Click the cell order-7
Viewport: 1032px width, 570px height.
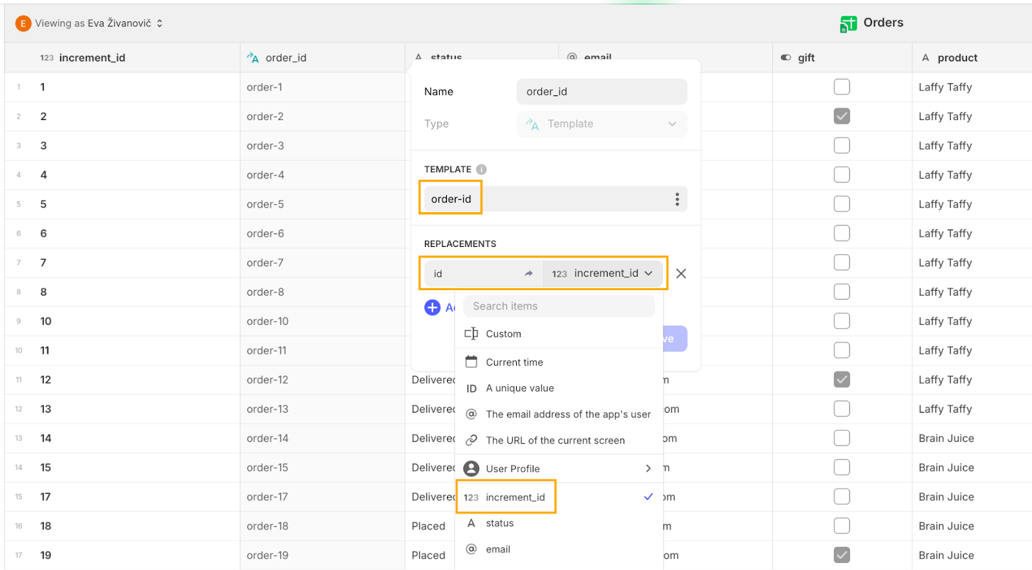322,262
